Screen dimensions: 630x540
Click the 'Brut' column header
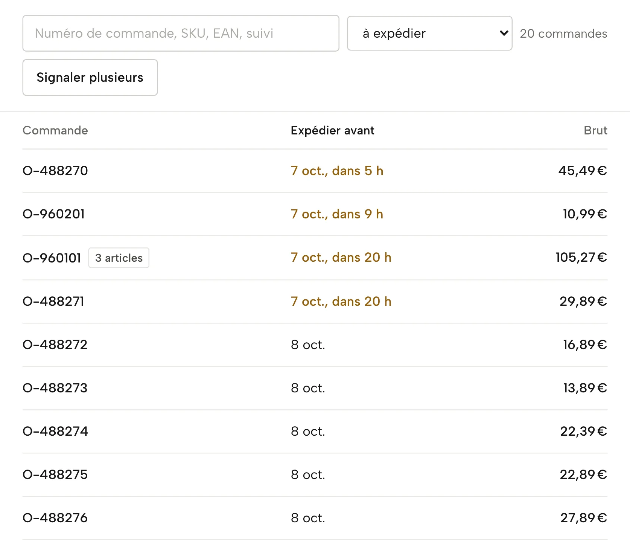[x=595, y=130]
